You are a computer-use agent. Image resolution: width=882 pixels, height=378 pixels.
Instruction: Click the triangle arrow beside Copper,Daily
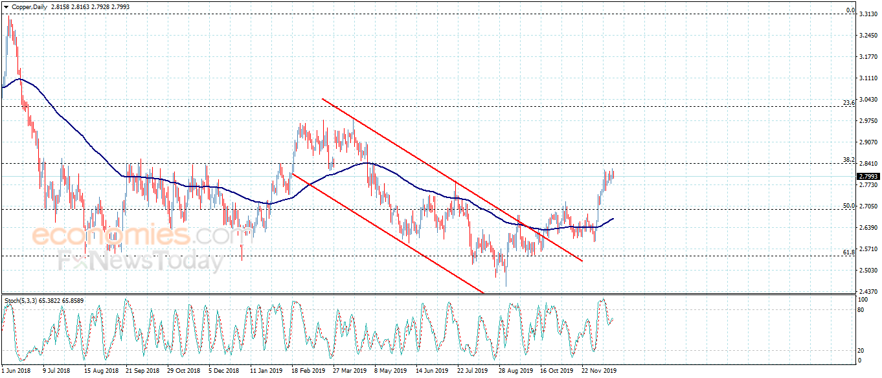[x=6, y=6]
